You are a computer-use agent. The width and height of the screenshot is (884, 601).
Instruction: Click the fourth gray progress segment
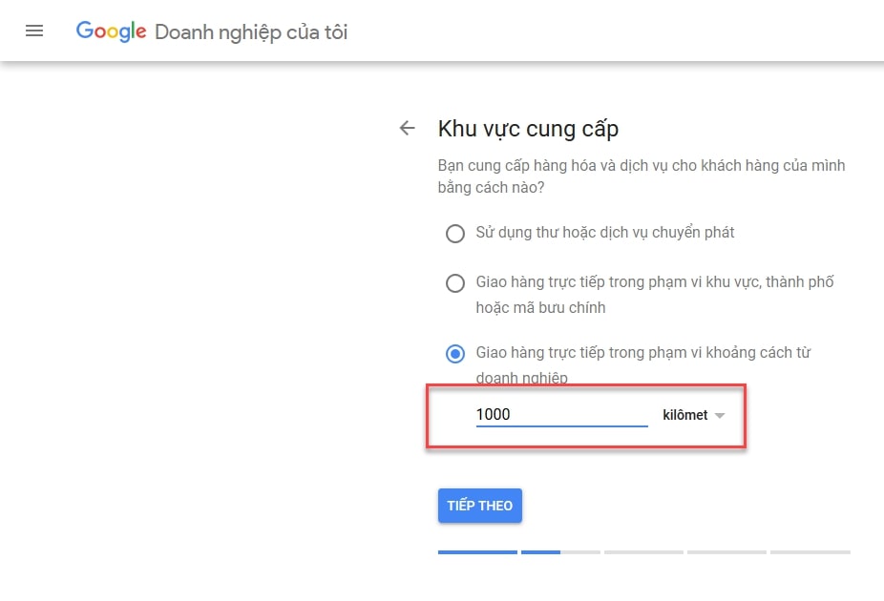[x=726, y=552]
